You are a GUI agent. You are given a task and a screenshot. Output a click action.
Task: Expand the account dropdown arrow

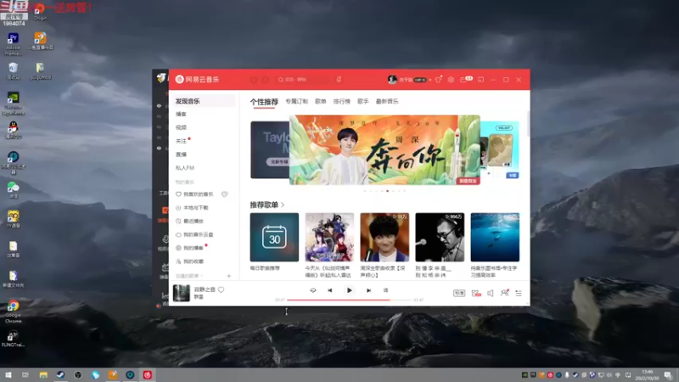(430, 80)
